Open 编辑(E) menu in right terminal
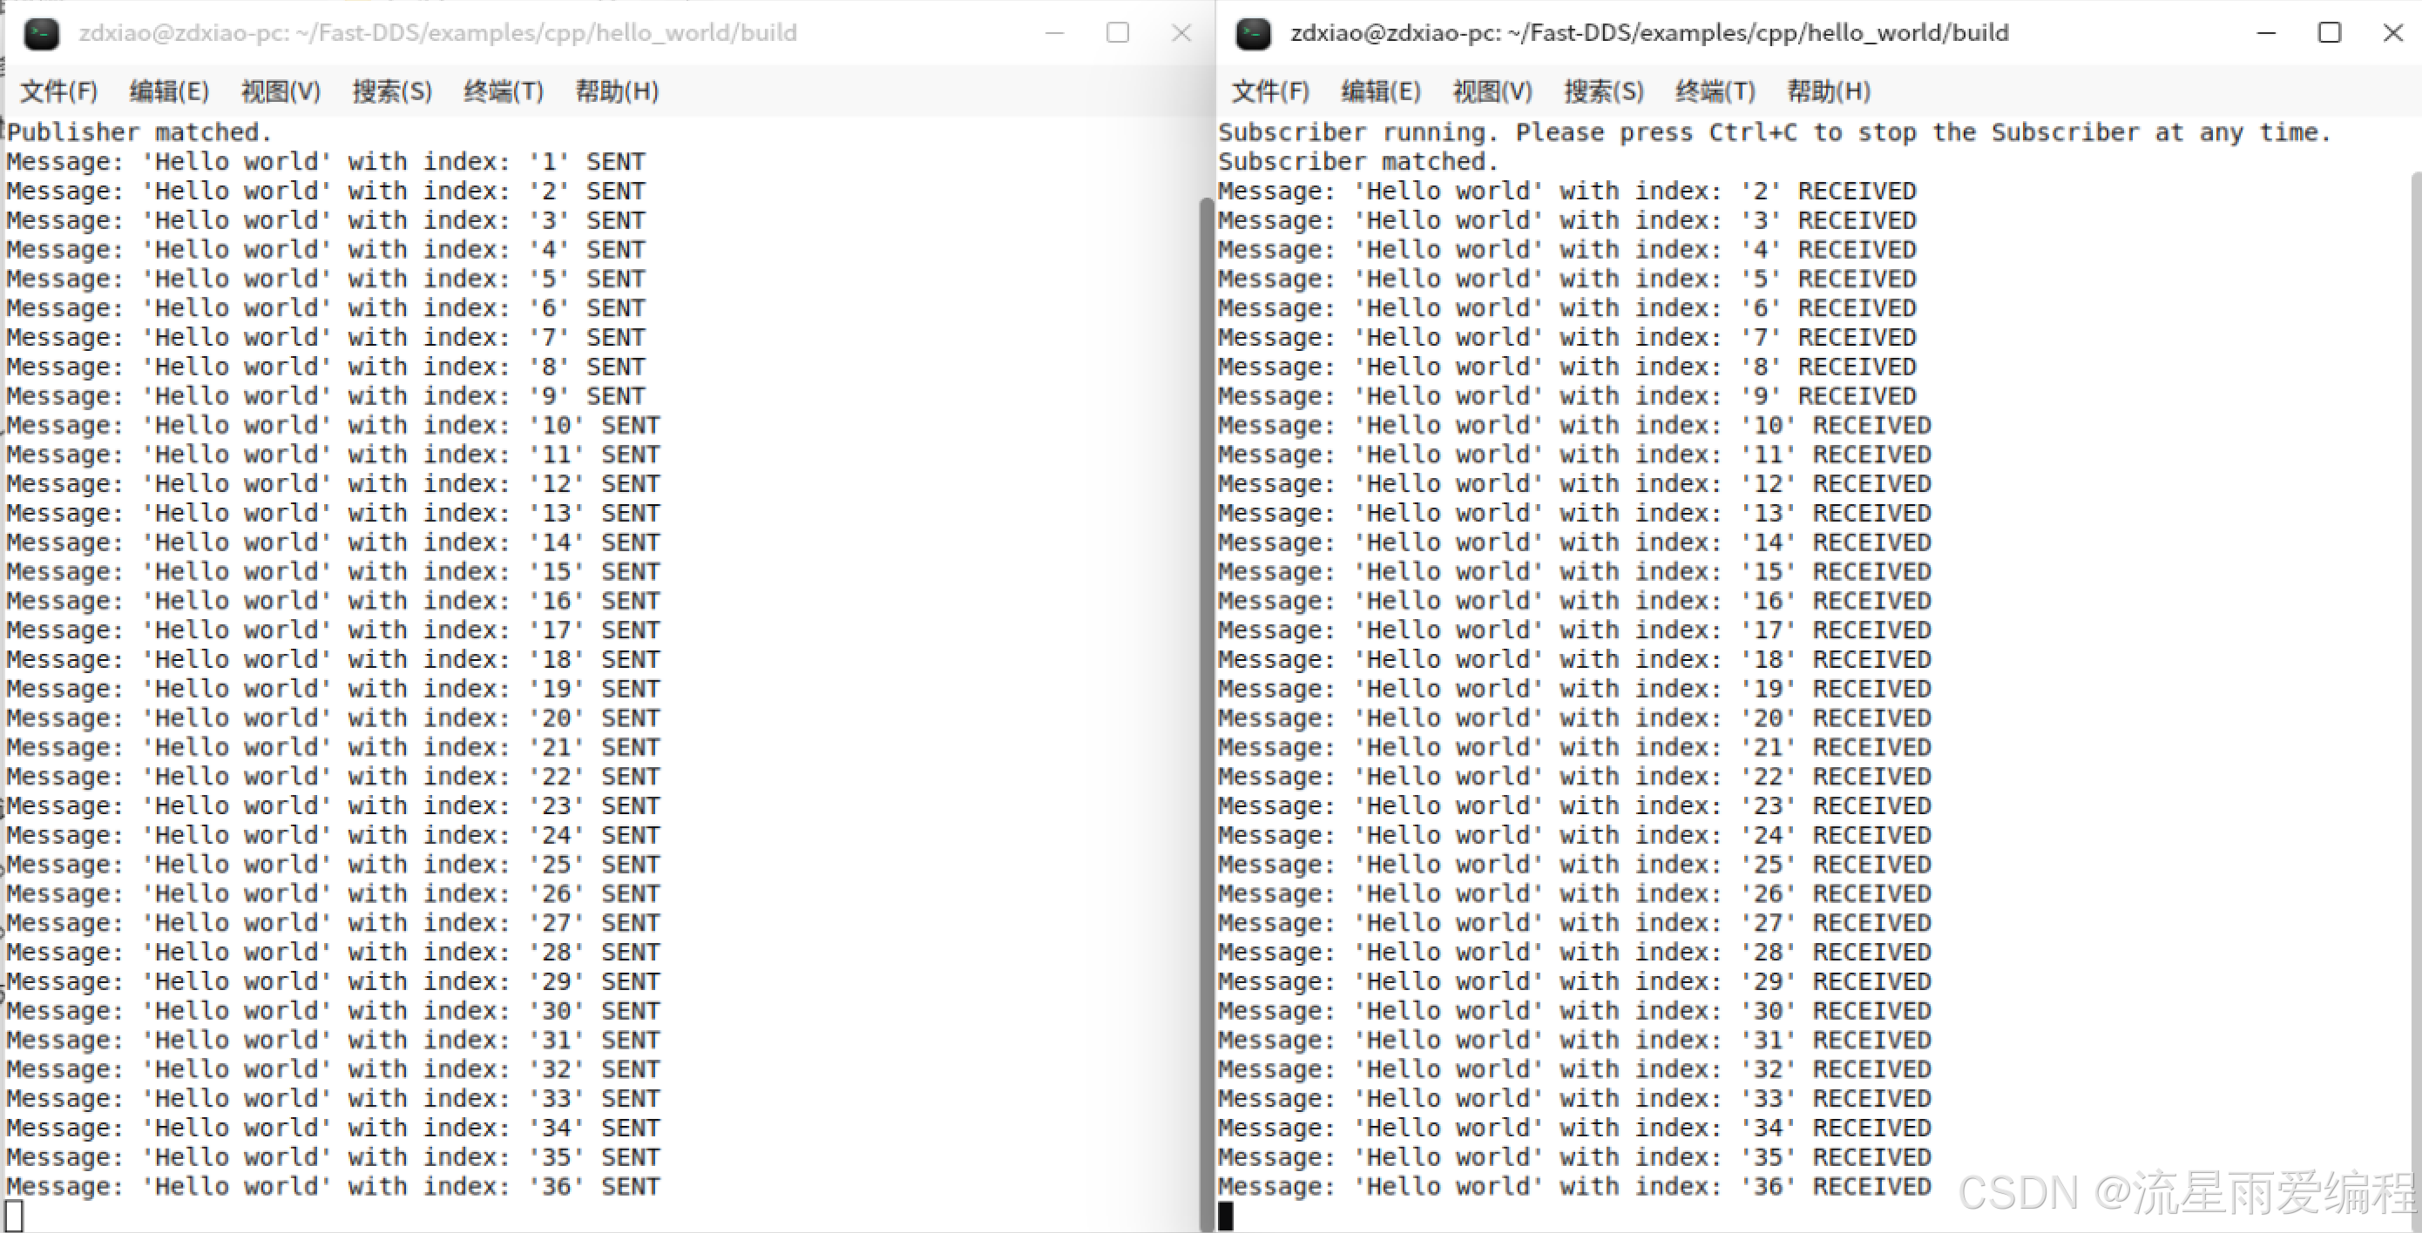The width and height of the screenshot is (2422, 1233). pos(1381,91)
